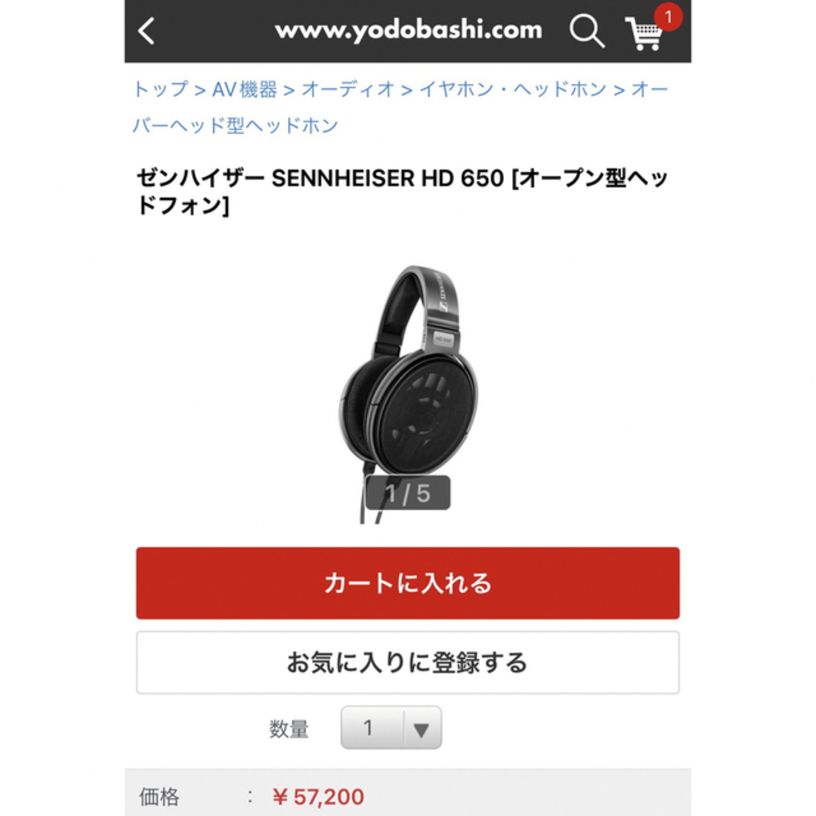Select the 価格 label
Screen dimensions: 816x816
coord(159,797)
